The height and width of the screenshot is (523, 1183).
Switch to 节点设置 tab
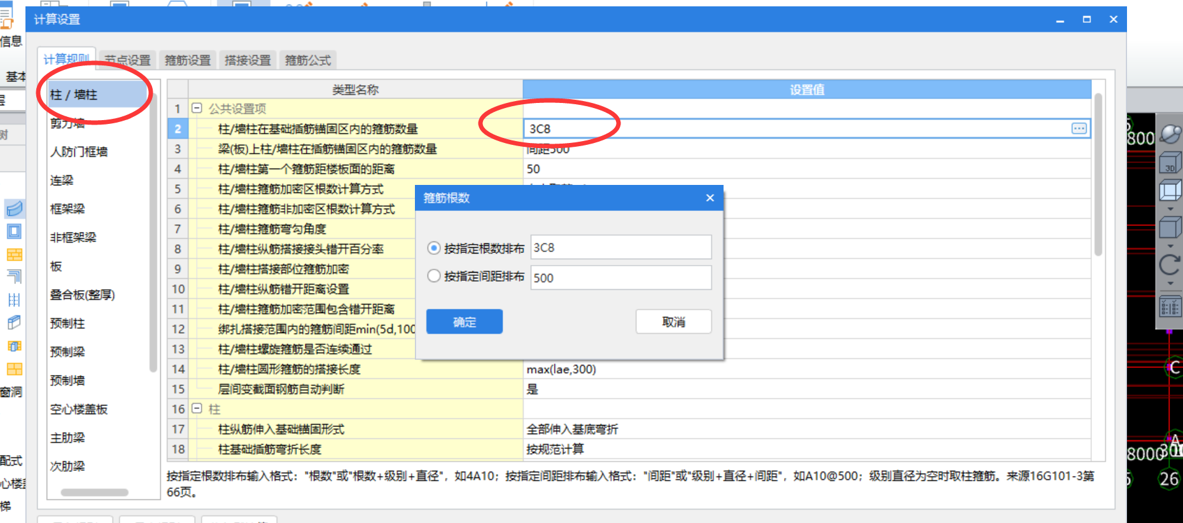point(127,60)
